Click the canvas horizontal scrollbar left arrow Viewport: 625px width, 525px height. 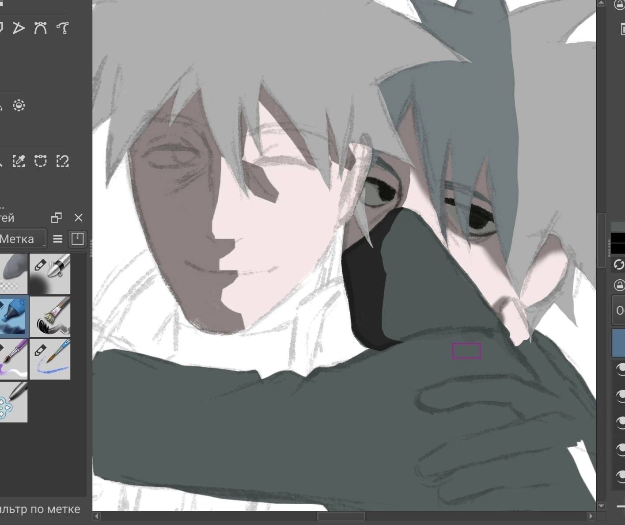tap(97, 516)
